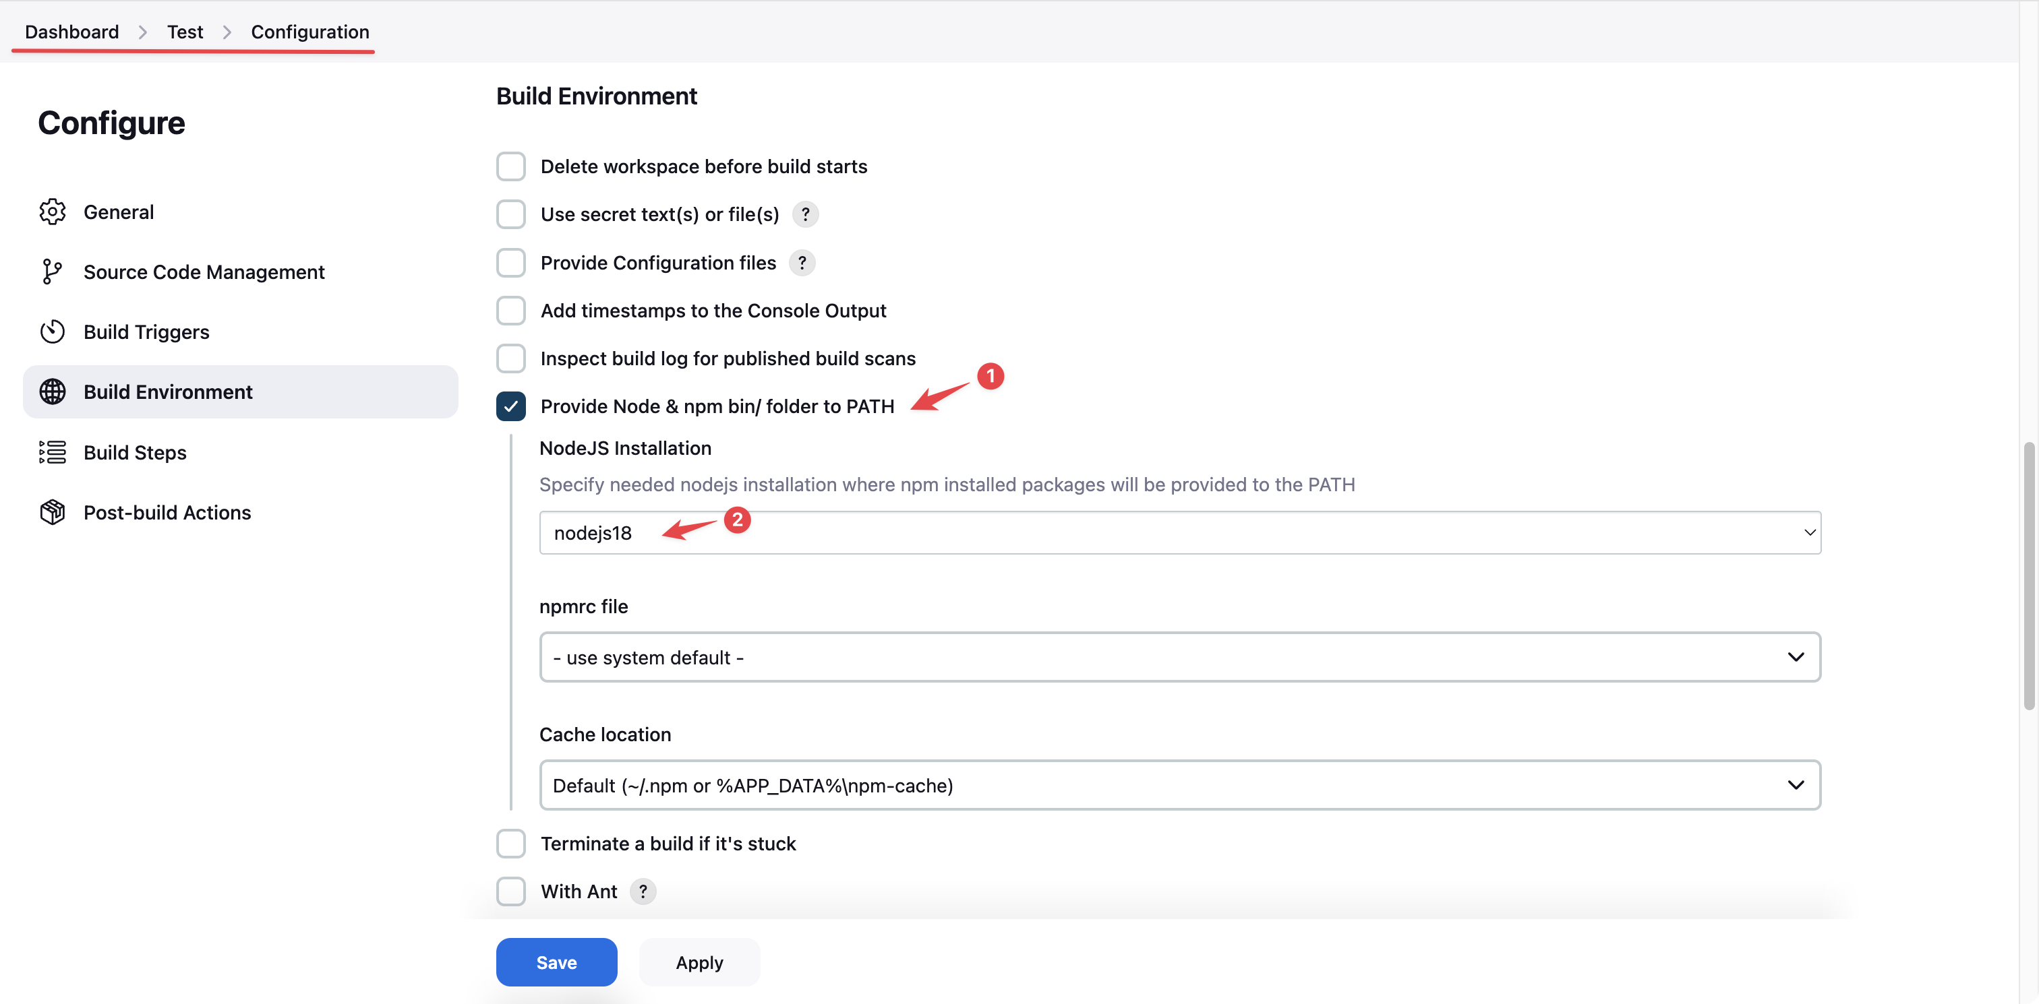The width and height of the screenshot is (2039, 1004).
Task: Open help for Provide Configuration files
Action: tap(802, 263)
